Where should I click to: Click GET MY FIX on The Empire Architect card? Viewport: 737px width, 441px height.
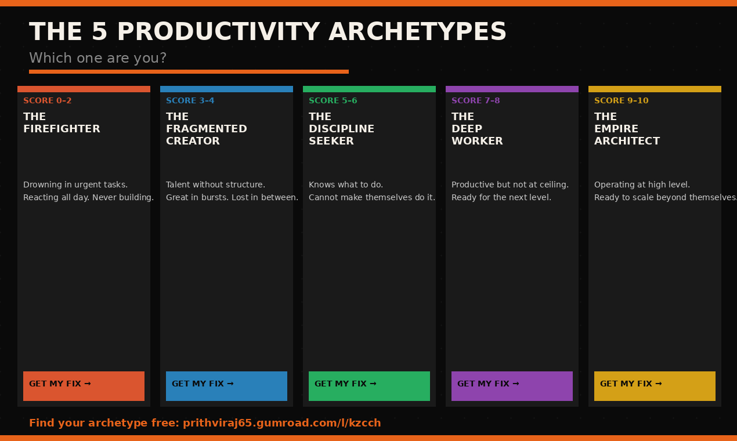(655, 386)
